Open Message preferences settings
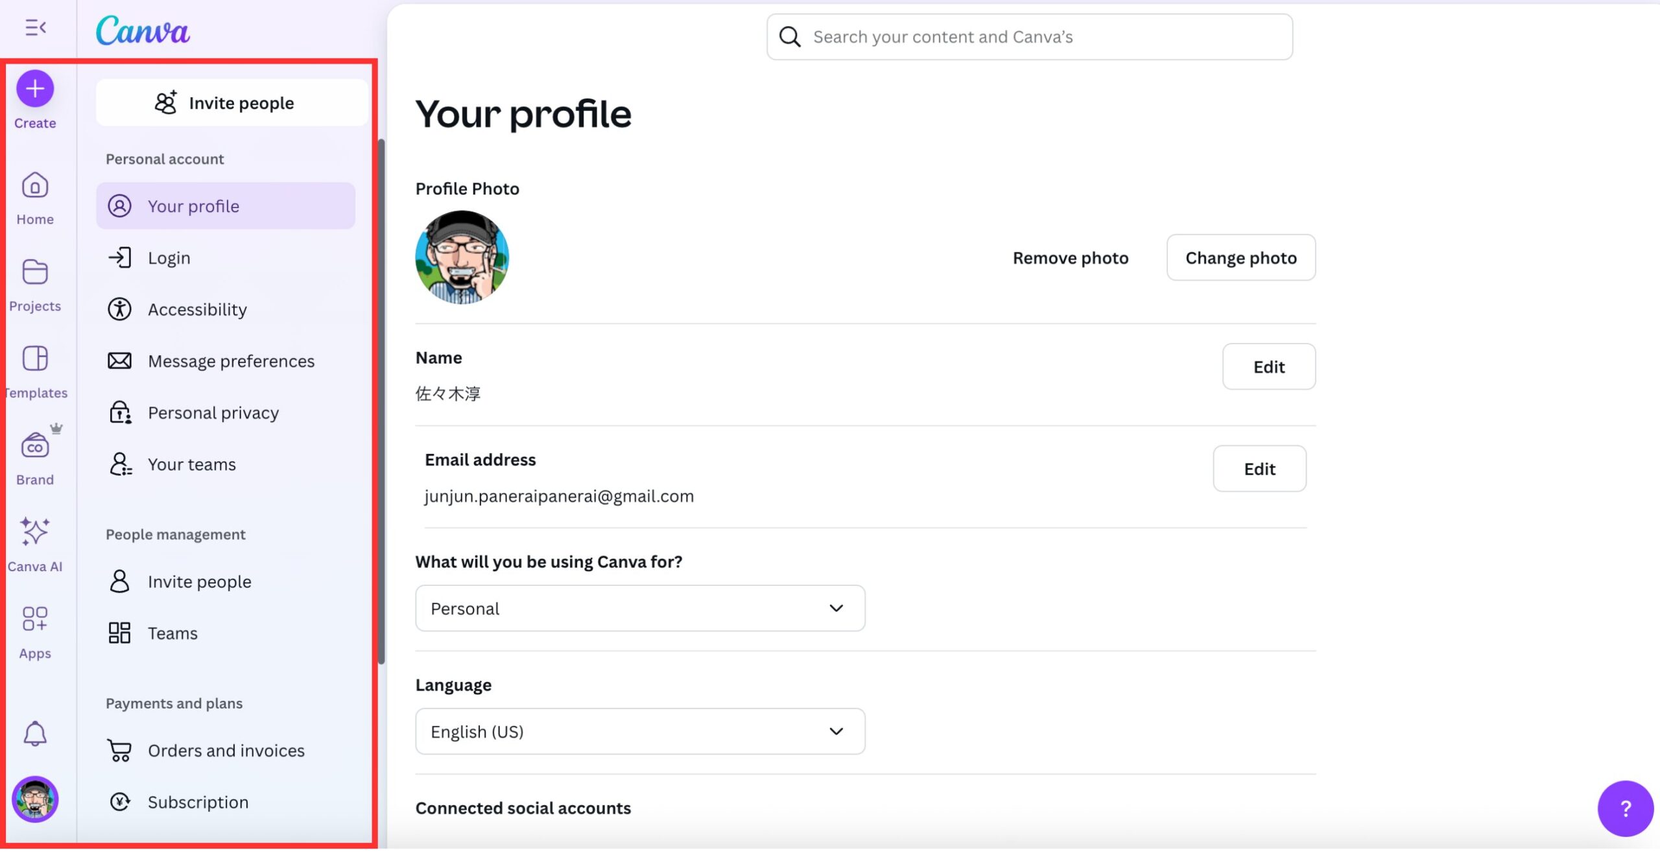 tap(226, 361)
